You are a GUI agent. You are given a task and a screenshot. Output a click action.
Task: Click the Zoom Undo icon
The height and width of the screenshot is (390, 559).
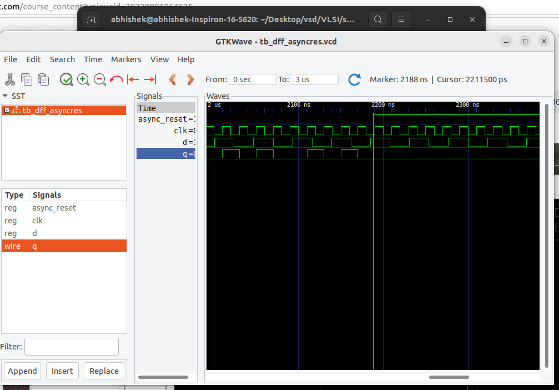pyautogui.click(x=117, y=79)
